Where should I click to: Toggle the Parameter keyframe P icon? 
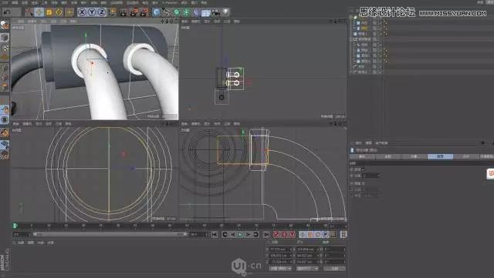(326, 234)
